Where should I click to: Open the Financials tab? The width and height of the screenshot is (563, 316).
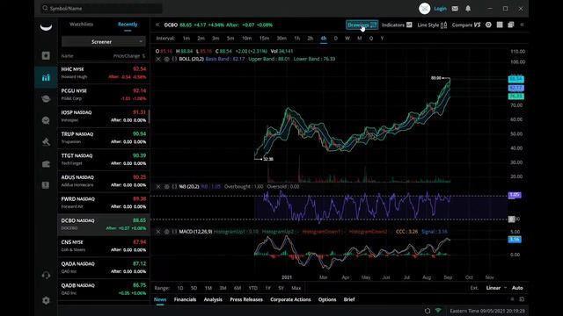185,299
